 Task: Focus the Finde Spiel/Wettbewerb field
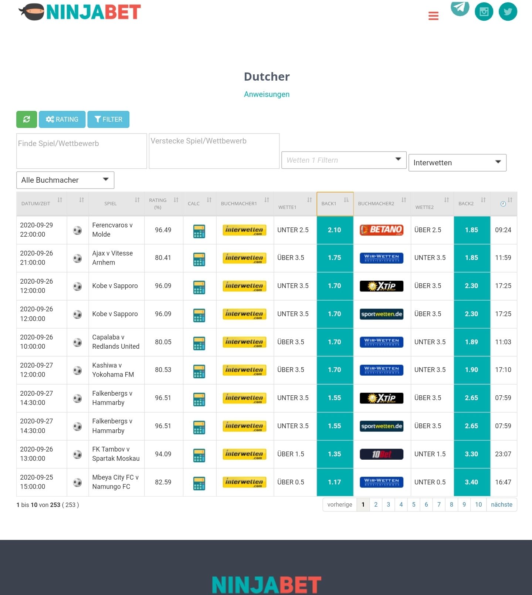point(82,151)
